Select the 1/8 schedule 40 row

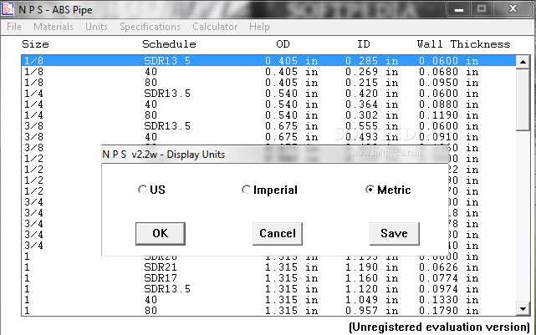[268, 72]
